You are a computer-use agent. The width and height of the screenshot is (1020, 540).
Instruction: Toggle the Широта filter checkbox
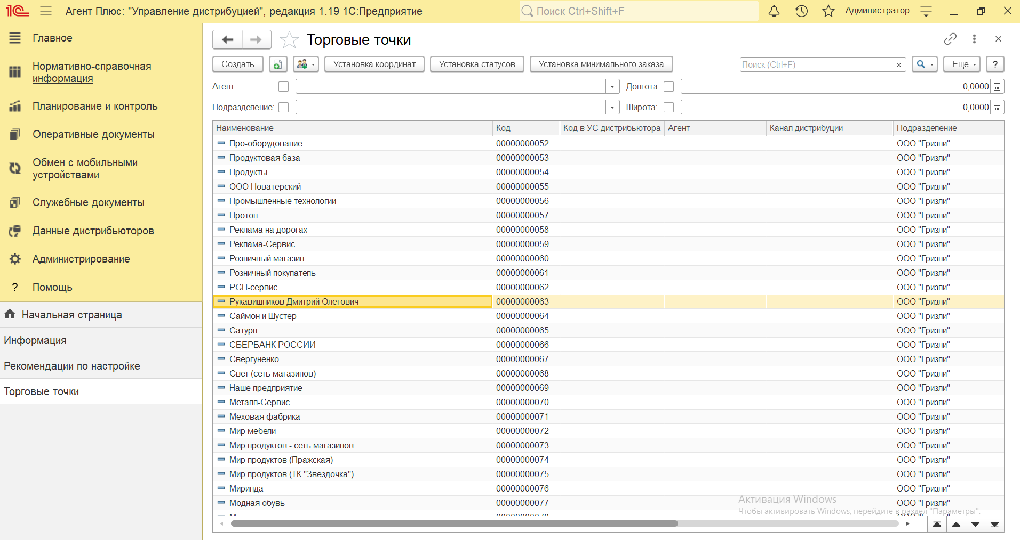click(x=668, y=107)
